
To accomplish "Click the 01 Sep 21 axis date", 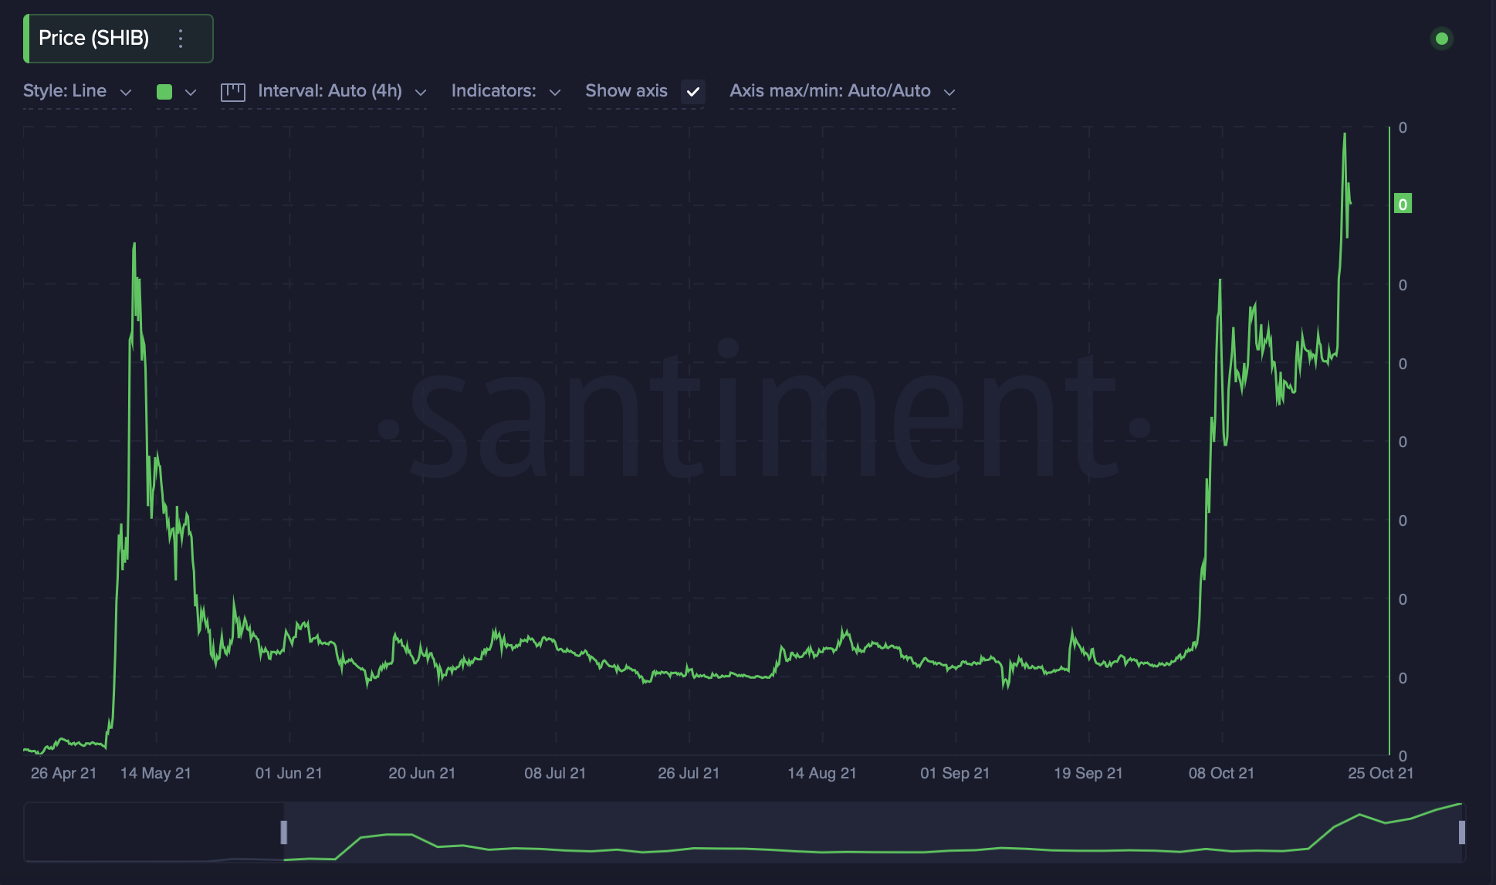I will click(954, 773).
